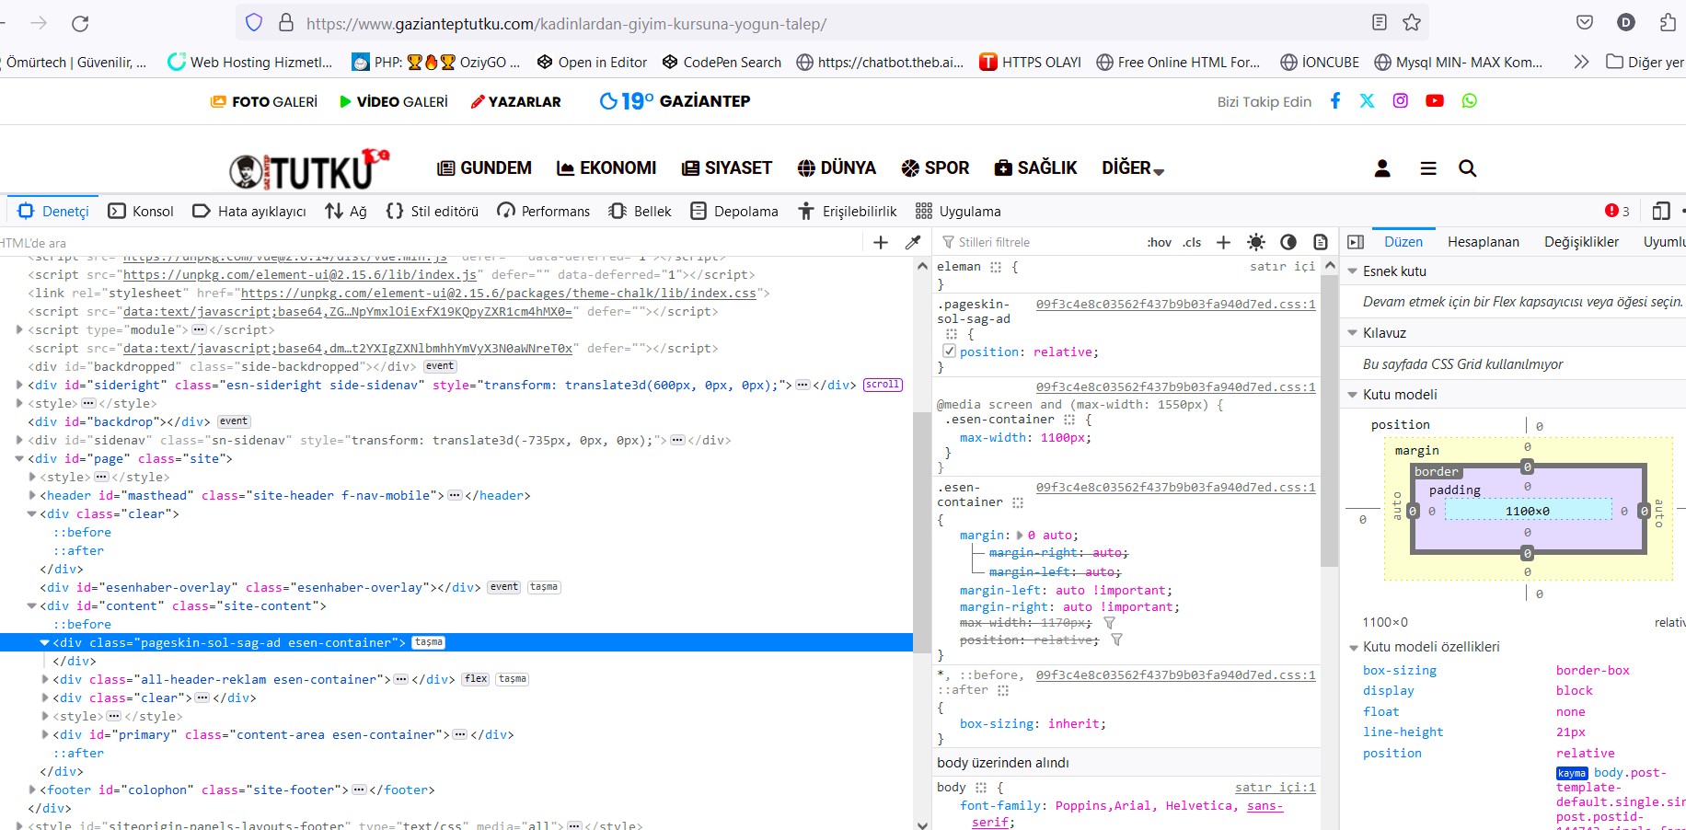Bookmark this page with the star icon
The image size is (1686, 830).
tap(1412, 23)
